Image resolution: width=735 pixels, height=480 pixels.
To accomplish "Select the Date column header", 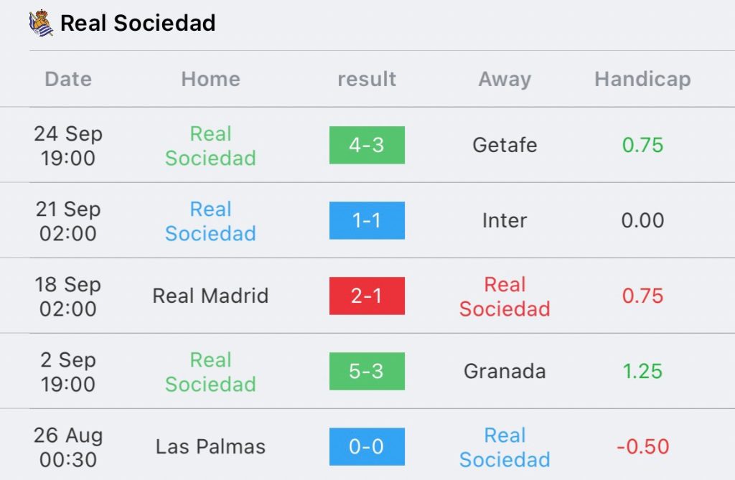I will (68, 79).
